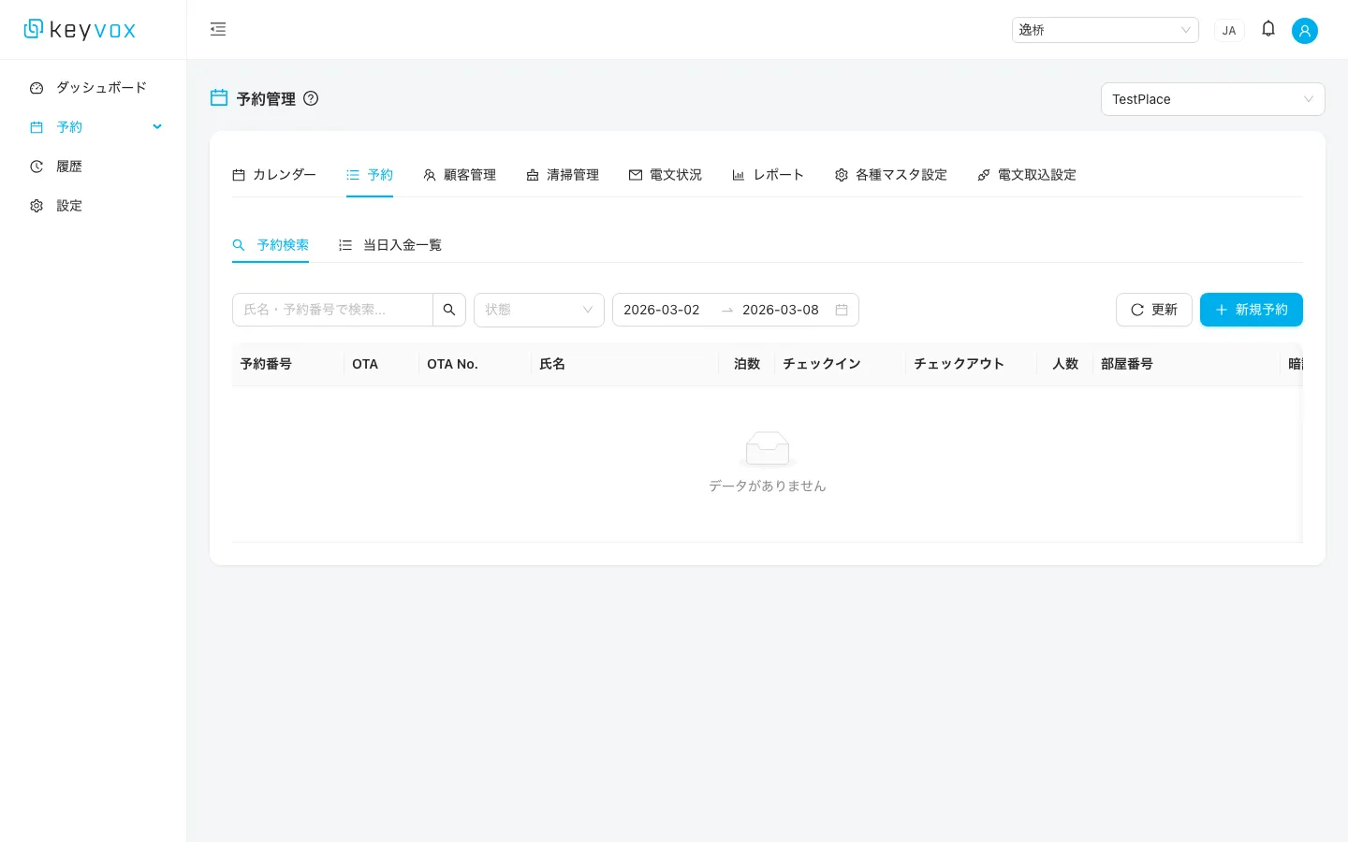Collapse the 予約 menu chevron in the sidebar
This screenshot has width=1348, height=842.
(156, 126)
